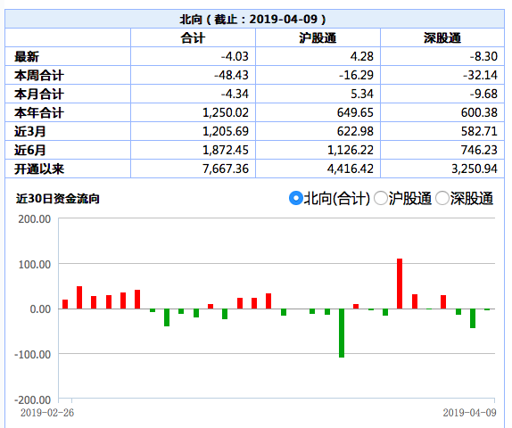
Task: Click the value 1,250.02 in 本年合计 row
Action: [x=226, y=112]
